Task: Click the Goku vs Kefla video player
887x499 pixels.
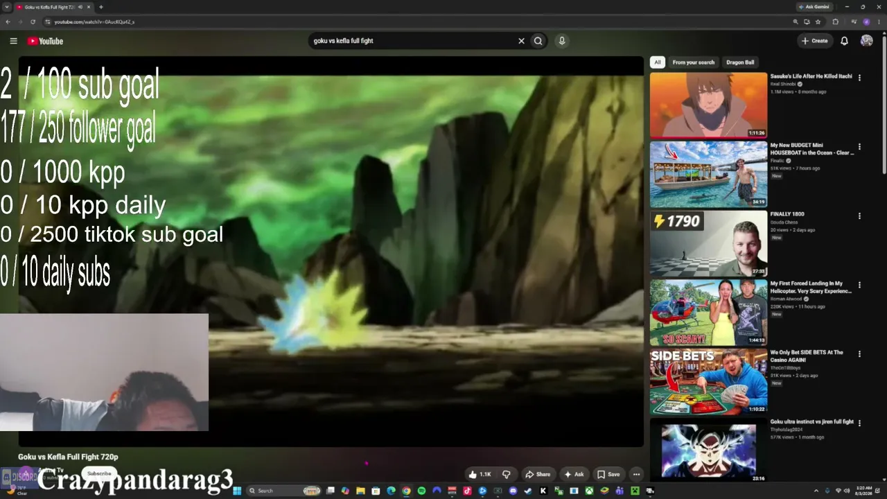Action: click(x=331, y=251)
